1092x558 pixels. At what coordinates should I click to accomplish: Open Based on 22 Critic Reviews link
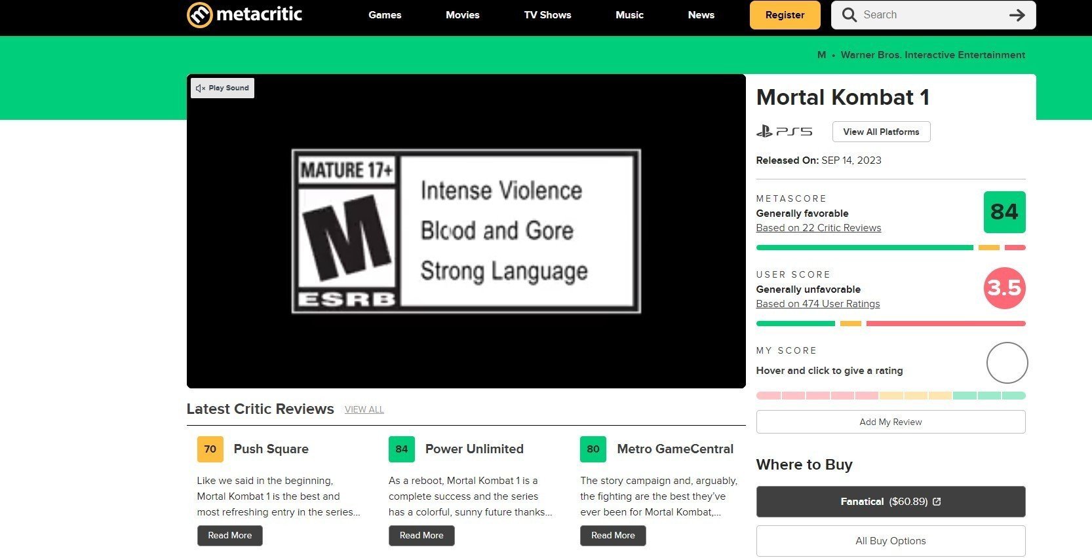point(819,228)
